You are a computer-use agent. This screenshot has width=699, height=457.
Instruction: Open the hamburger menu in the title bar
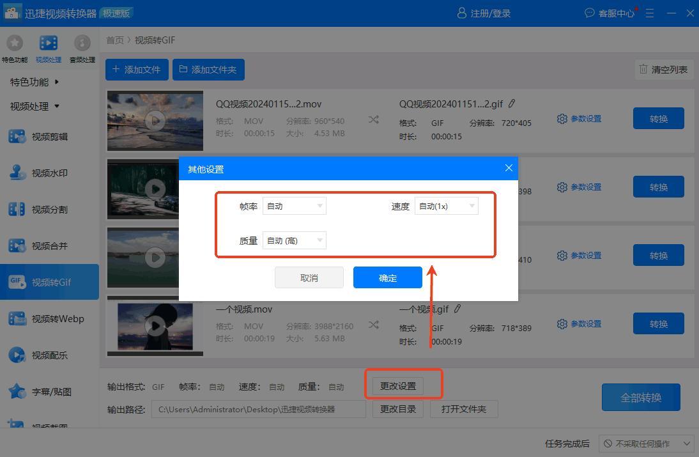pyautogui.click(x=650, y=13)
